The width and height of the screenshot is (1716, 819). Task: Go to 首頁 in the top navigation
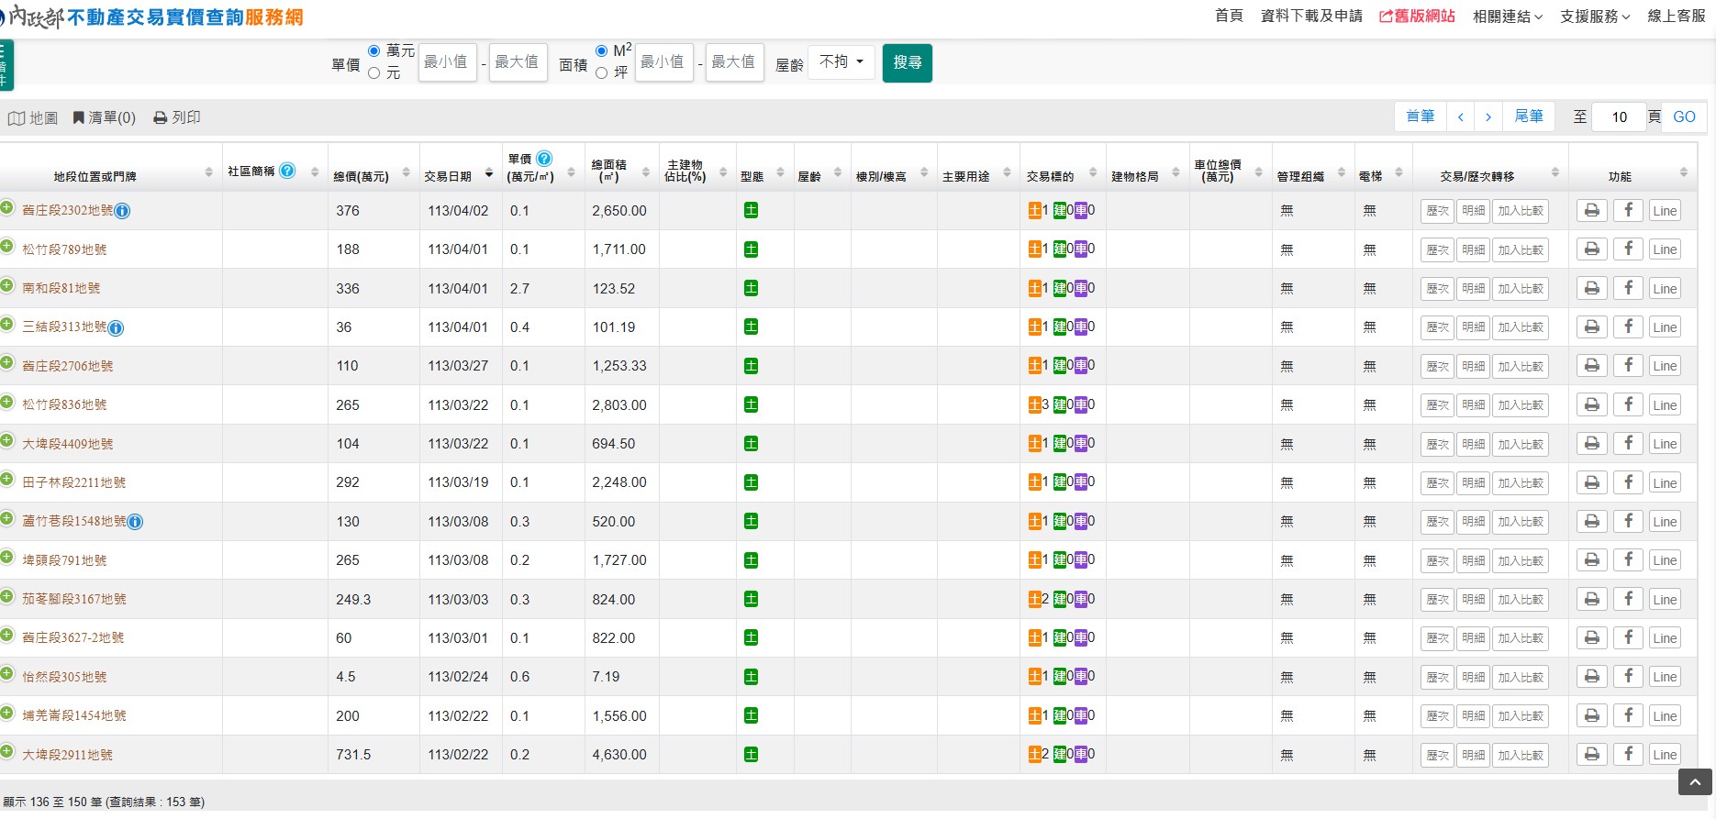click(x=1229, y=17)
